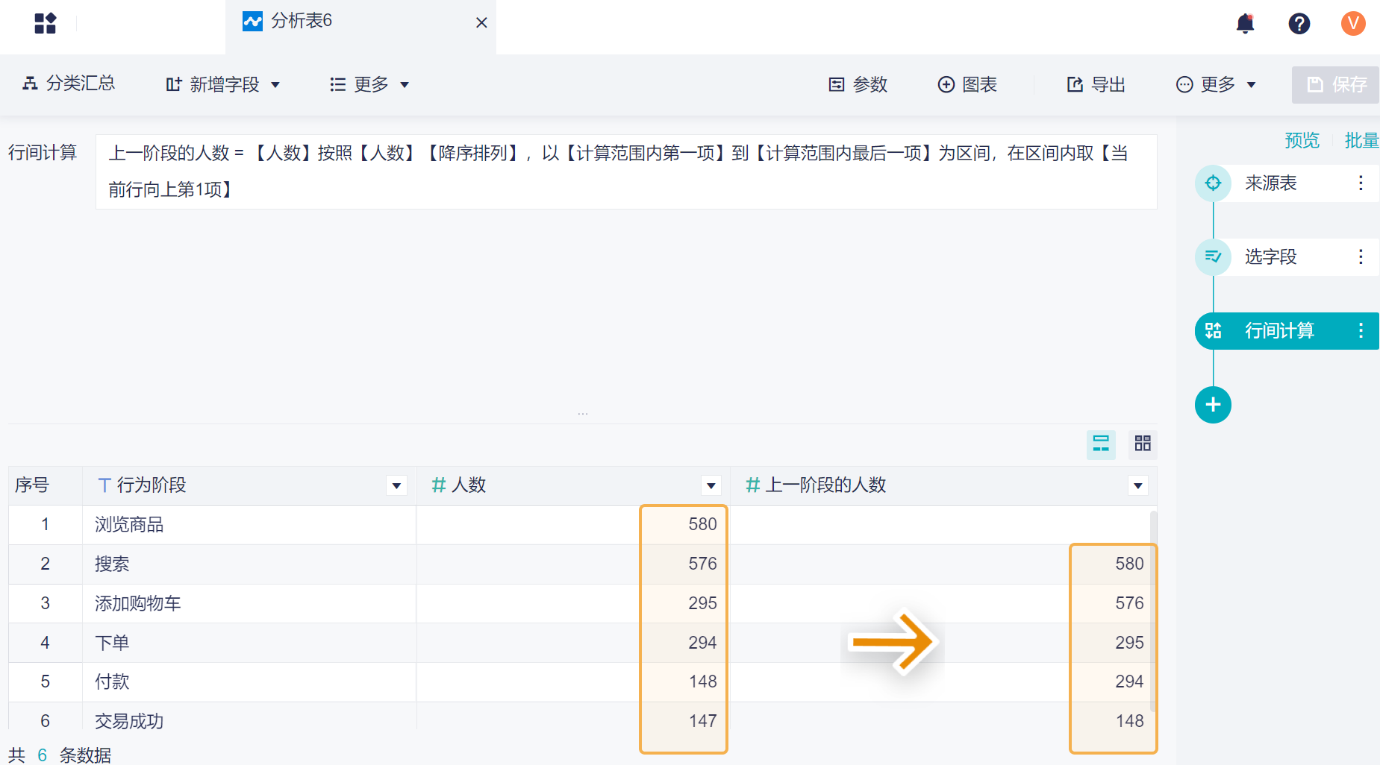Click the table vertical scrollbar
Image resolution: width=1380 pixels, height=765 pixels.
pos(1153,611)
